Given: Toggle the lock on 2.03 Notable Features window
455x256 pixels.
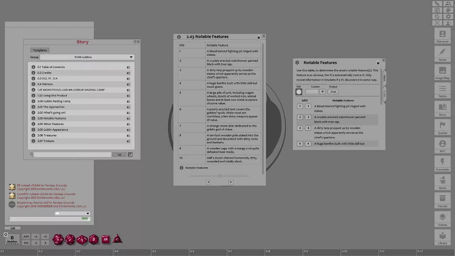Looking at the screenshot, I should point(259,37).
